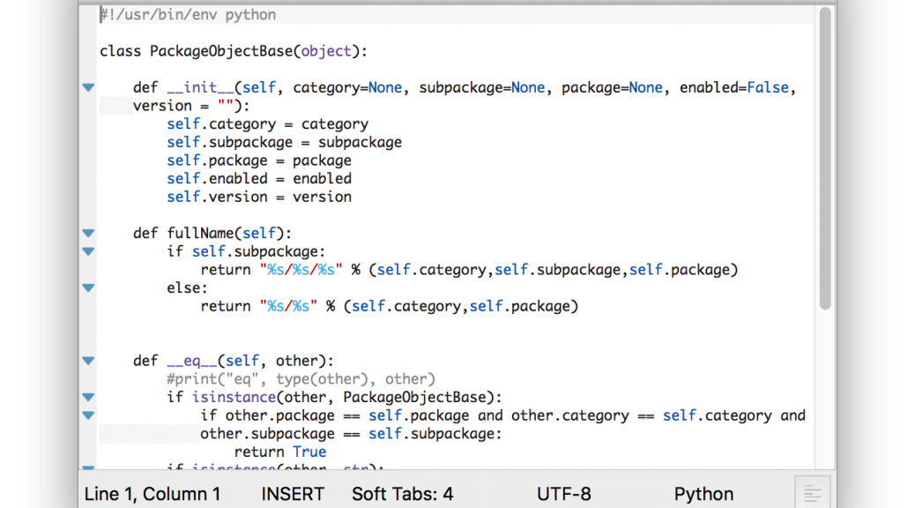Image resolution: width=915 pixels, height=508 pixels.
Task: Click the 'self.enabled = enabled' line
Action: (x=259, y=178)
